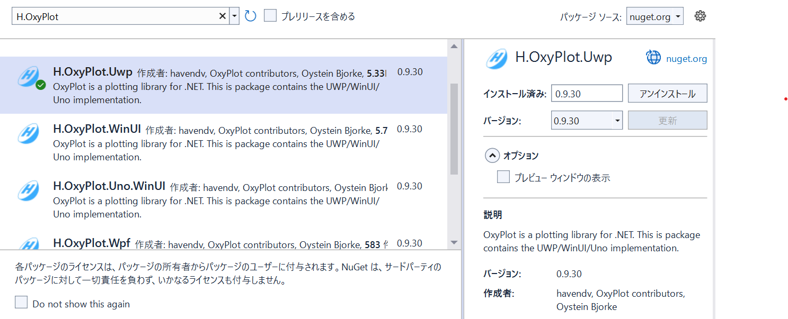Click the refresh search results icon

[250, 15]
